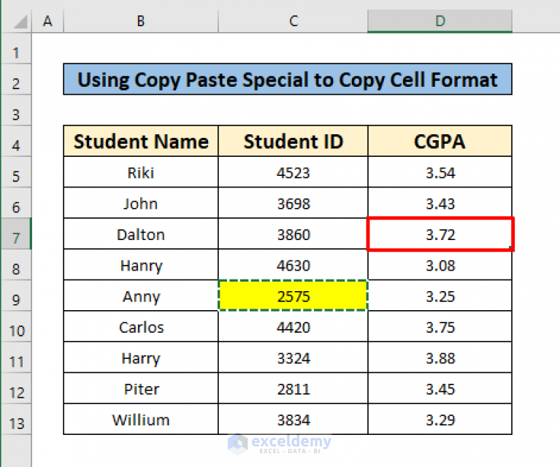Click CGPA cell 3.29
This screenshot has height=467, width=560.
[440, 419]
